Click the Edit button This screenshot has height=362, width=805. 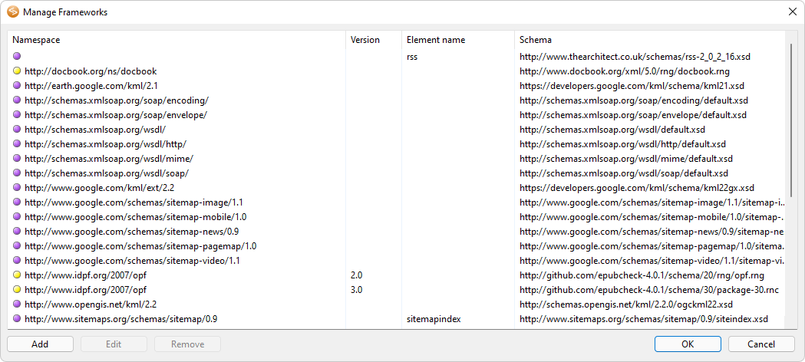point(114,344)
